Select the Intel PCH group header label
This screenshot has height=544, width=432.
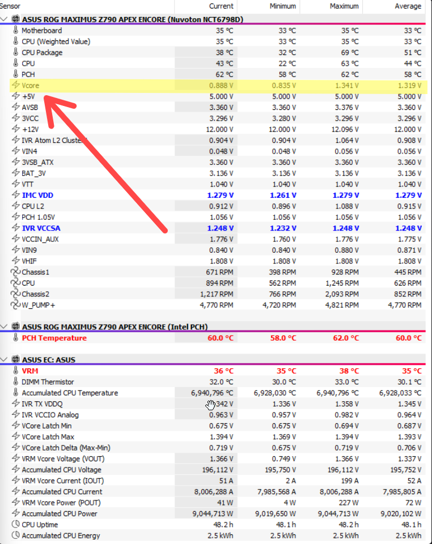(x=115, y=327)
